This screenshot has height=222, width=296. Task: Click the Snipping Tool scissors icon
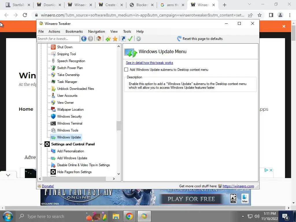53,54
